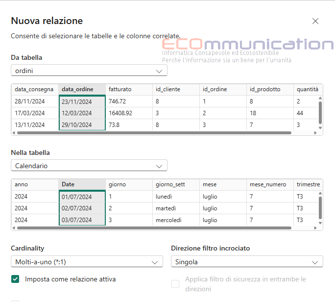Viewport: 335px width, 302px height.
Task: Click the cell 13/11/2024 in data_consegna
Action: pyautogui.click(x=35, y=125)
